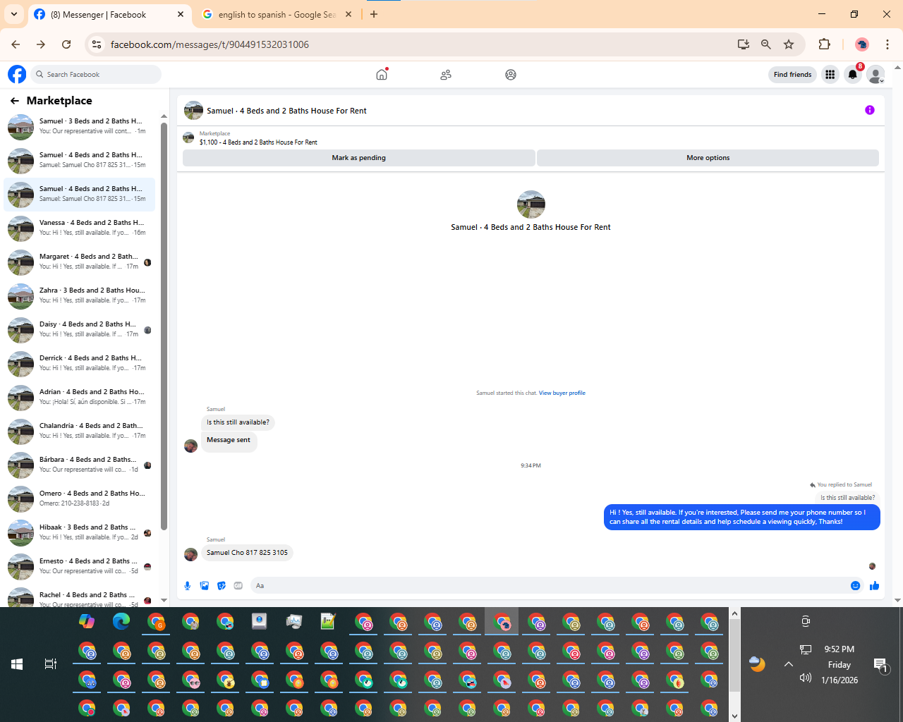Attach a file with the photo icon
Screen dimensions: 903x722
point(205,585)
